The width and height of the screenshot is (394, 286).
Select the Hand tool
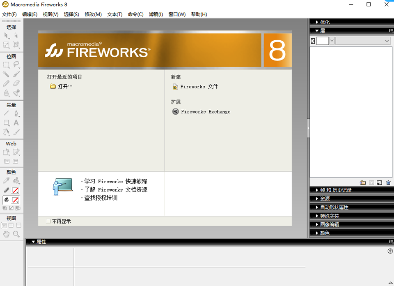tap(7, 234)
